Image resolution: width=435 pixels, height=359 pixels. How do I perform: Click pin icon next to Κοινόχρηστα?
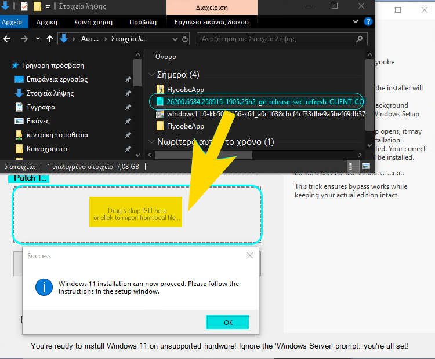click(x=128, y=149)
